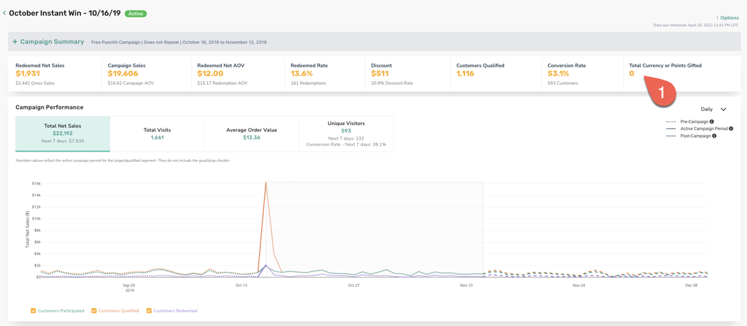
Task: Click Post-Campaign info icon
Action: point(715,136)
